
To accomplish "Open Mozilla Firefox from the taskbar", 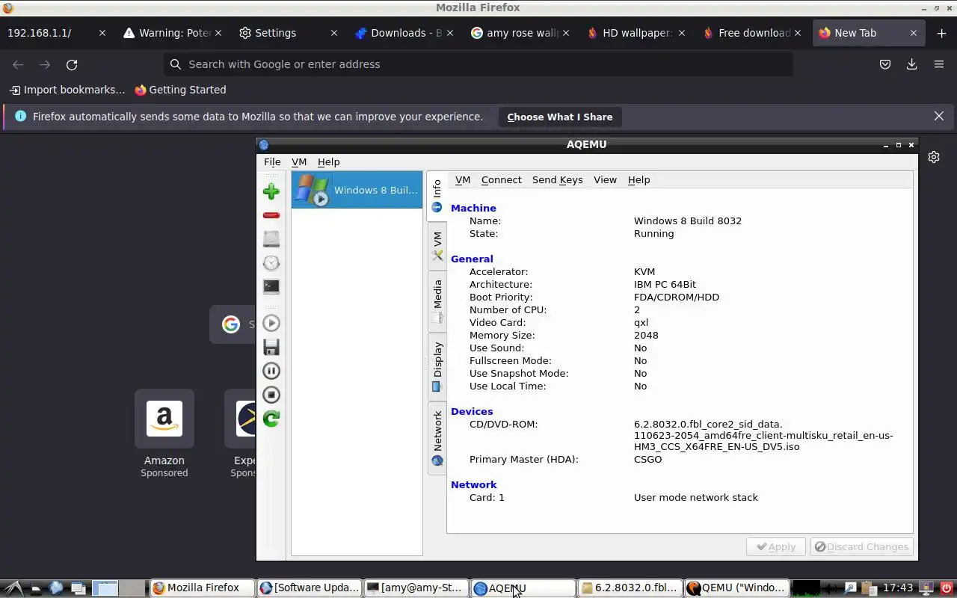I will tap(201, 588).
